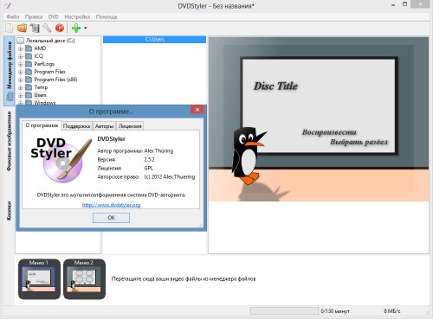Select the Users folder in tree

tap(40, 95)
